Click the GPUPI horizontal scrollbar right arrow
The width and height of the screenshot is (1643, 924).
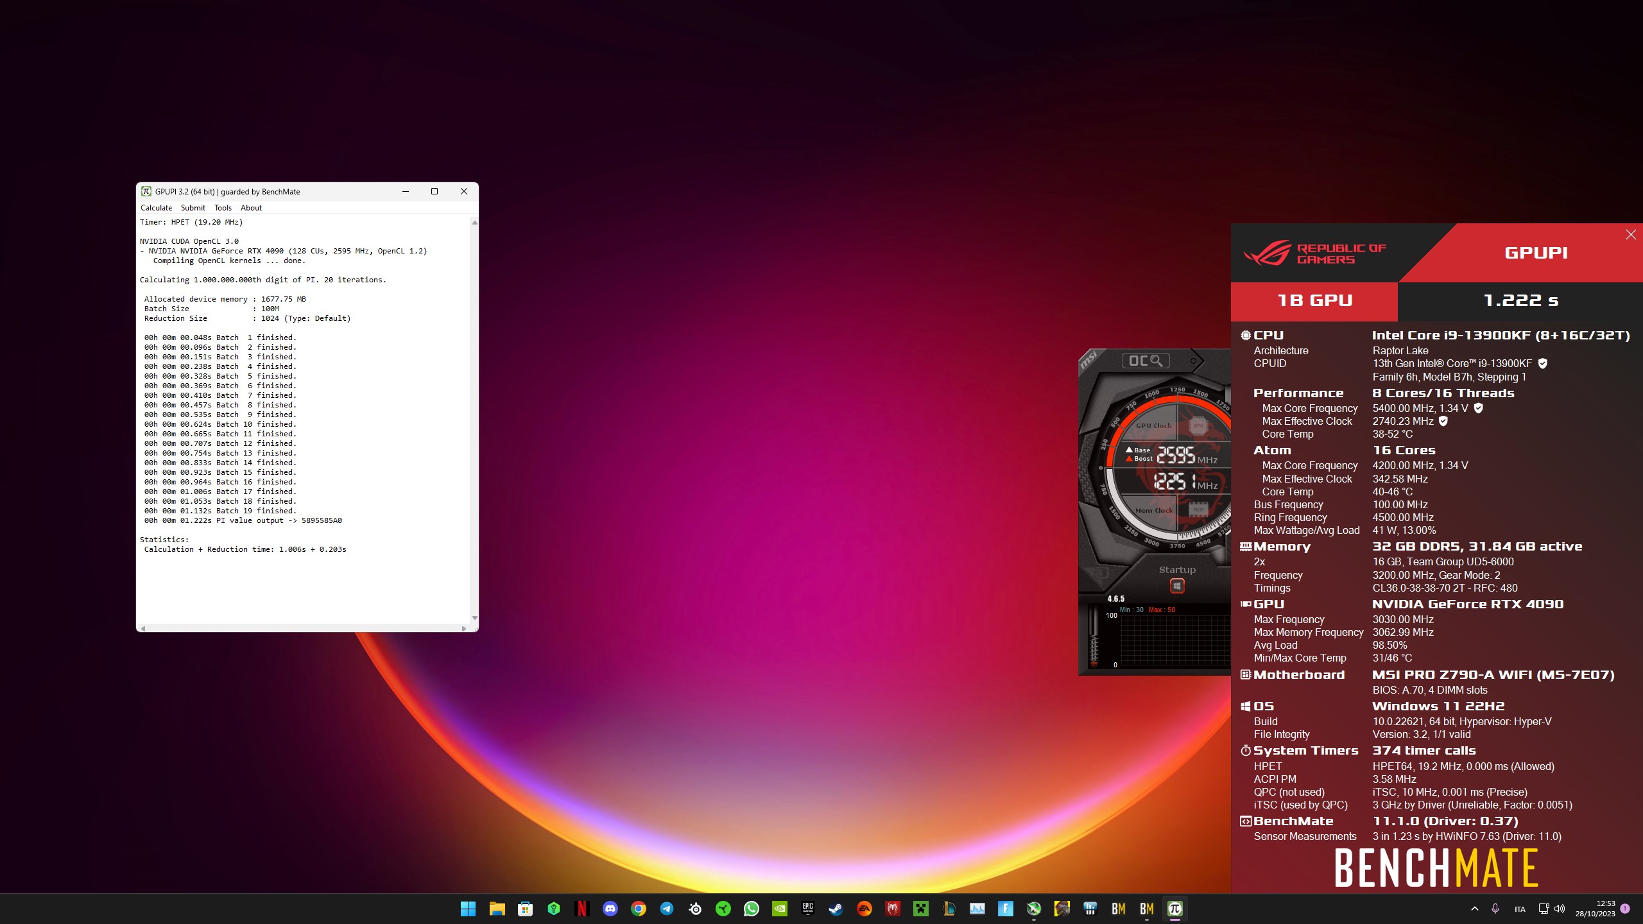(x=464, y=628)
